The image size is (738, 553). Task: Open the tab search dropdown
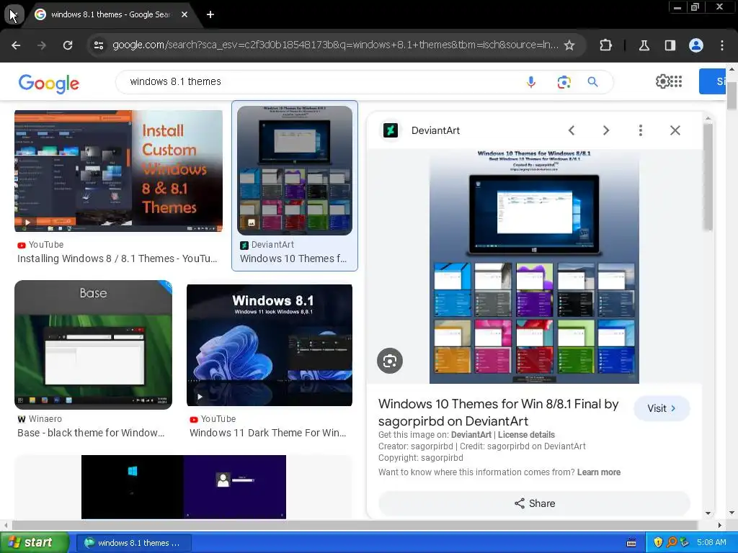point(14,14)
